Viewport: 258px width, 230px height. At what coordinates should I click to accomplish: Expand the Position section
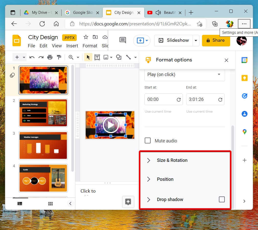[165, 179]
